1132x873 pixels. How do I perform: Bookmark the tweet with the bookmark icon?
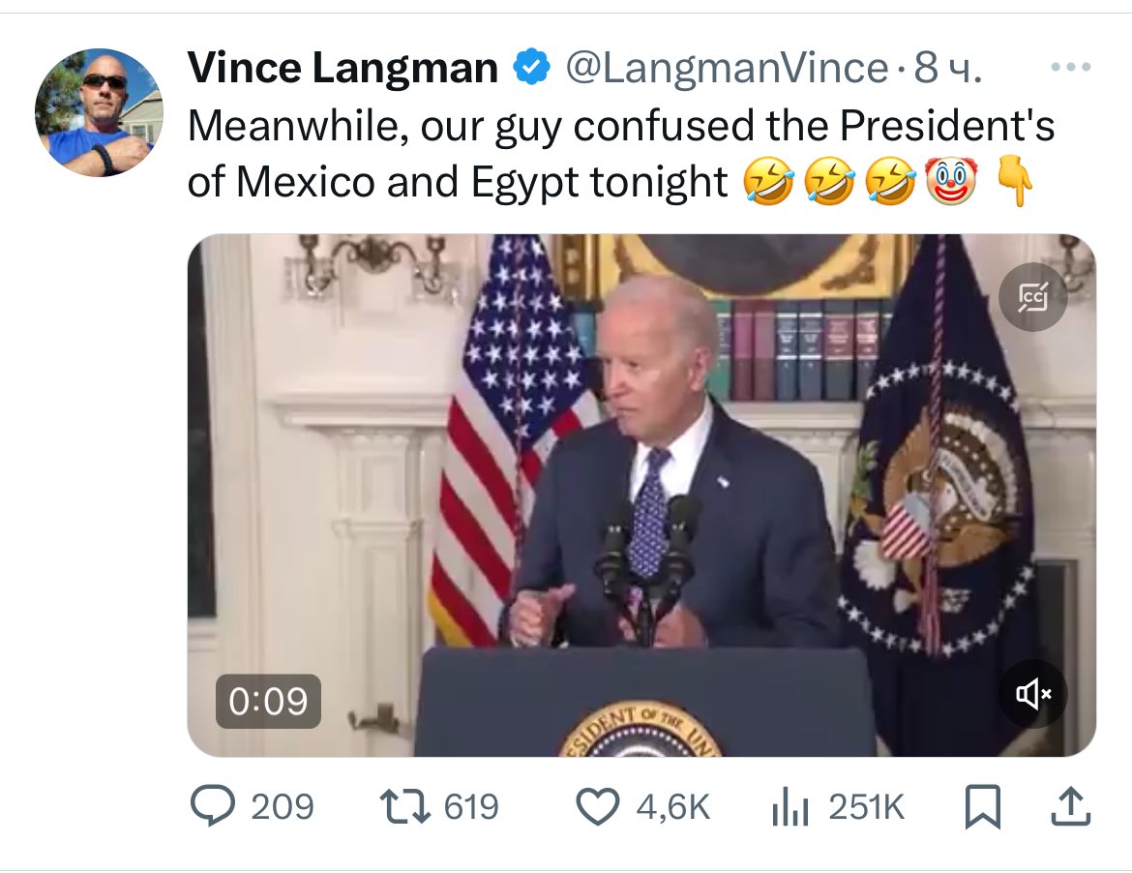click(982, 807)
